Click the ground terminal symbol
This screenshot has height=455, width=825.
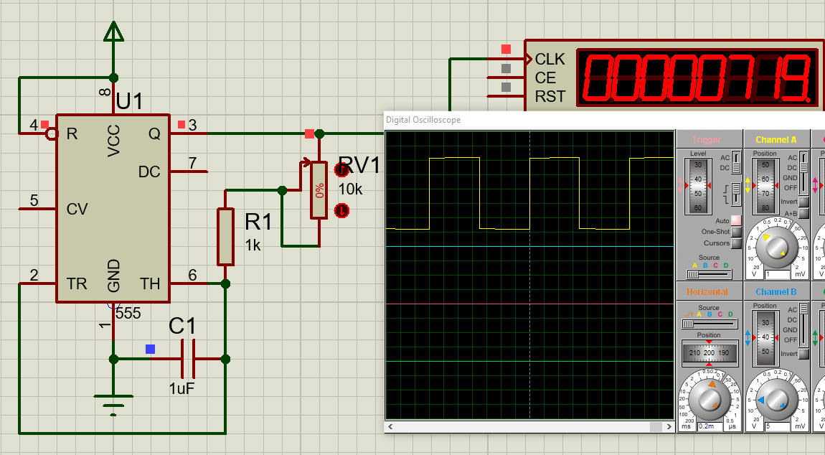(113, 402)
